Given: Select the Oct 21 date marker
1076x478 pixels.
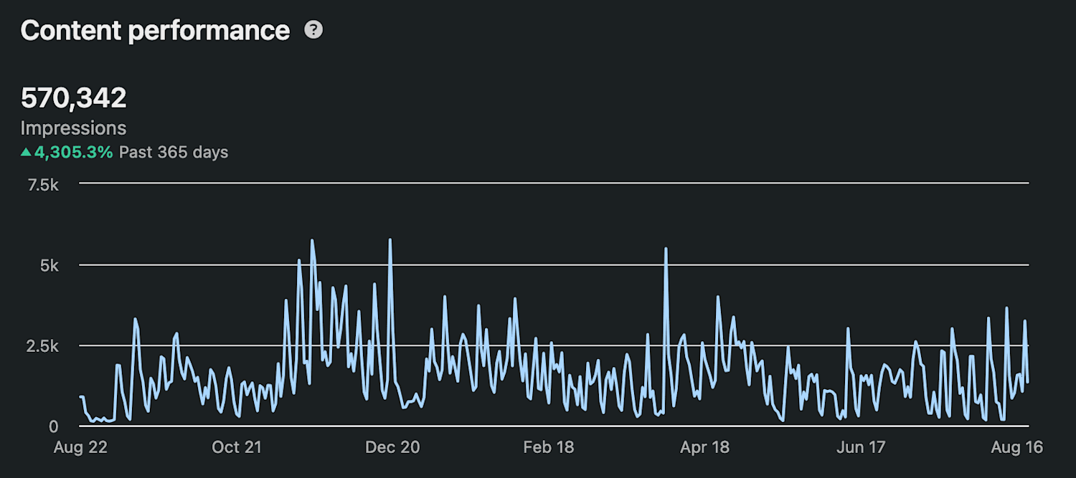Looking at the screenshot, I should (237, 447).
